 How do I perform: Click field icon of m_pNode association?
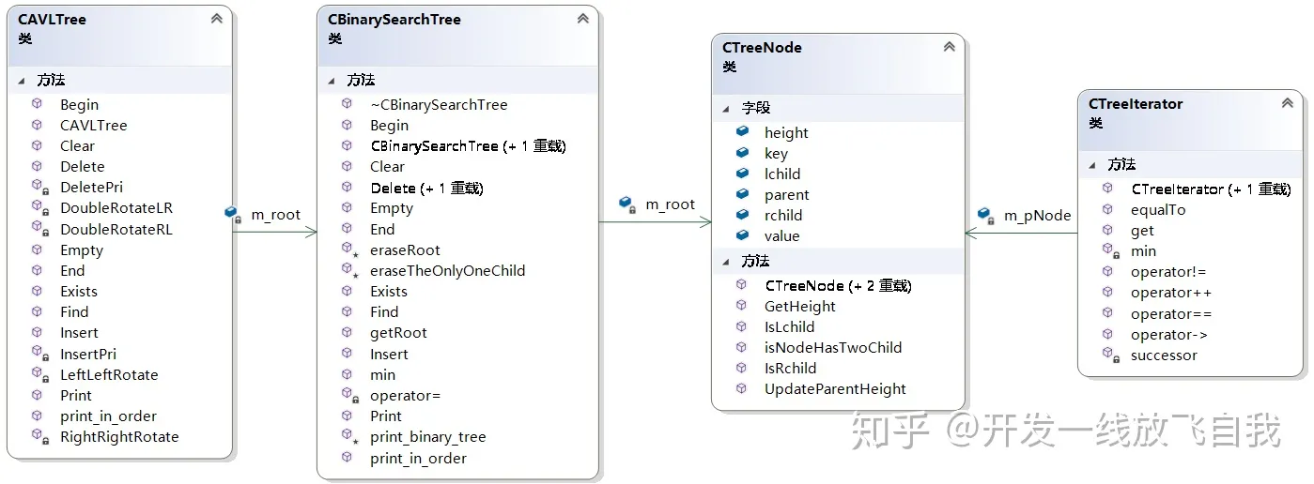coord(986,215)
